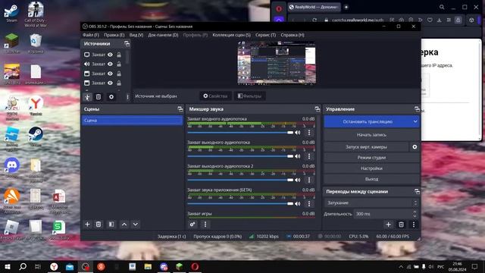Mute Захват выходного аудиопотока 2 channel
This screenshot has height=273, width=485.
[298, 180]
